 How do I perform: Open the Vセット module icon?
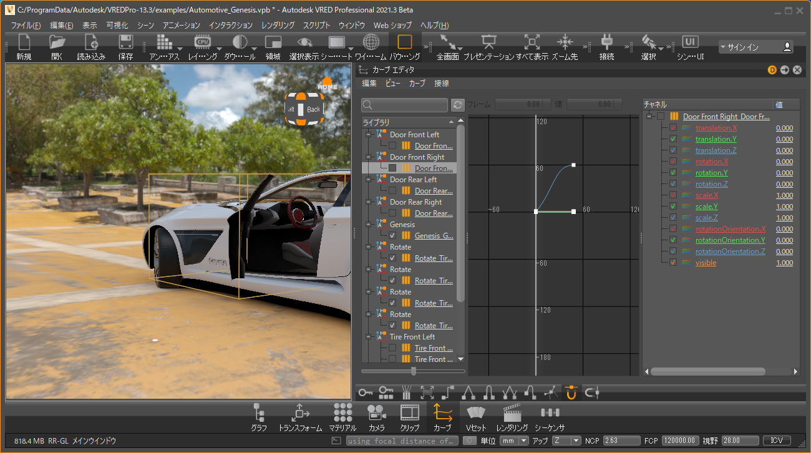476,412
